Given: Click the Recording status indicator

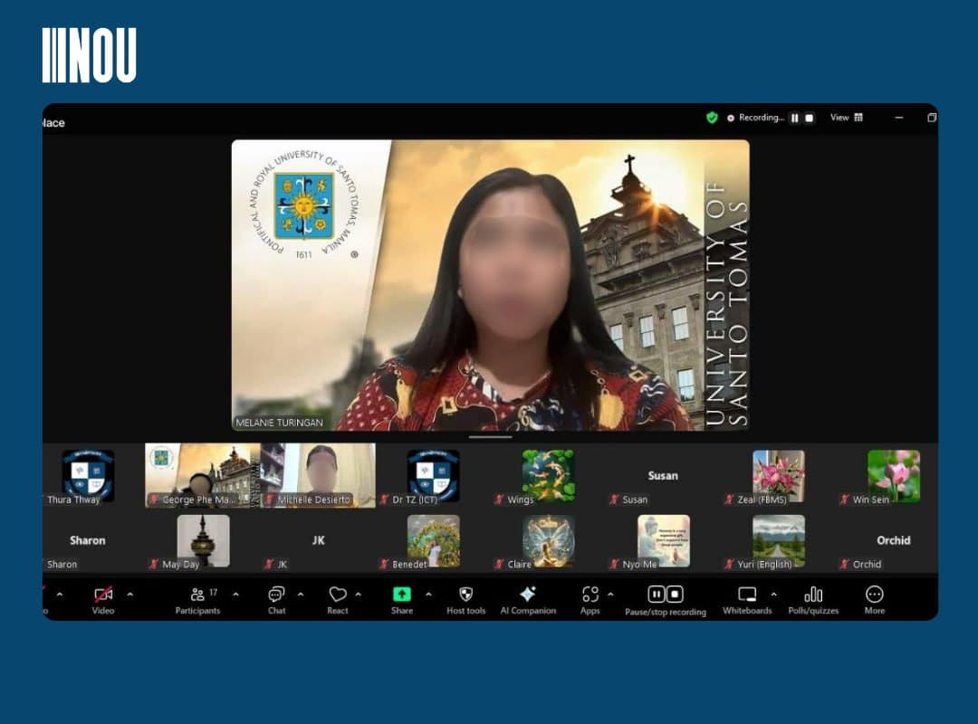Looking at the screenshot, I should point(754,118).
